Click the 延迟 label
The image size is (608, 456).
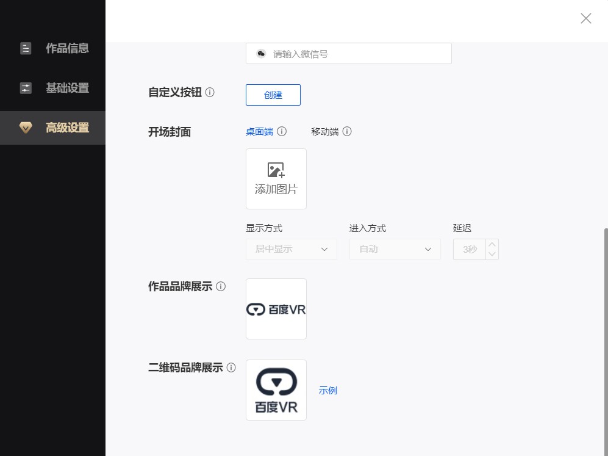click(462, 228)
